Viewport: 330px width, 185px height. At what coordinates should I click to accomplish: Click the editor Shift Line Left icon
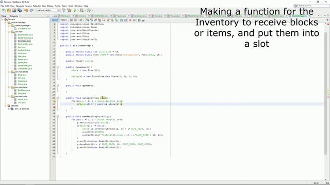pos(122,20)
